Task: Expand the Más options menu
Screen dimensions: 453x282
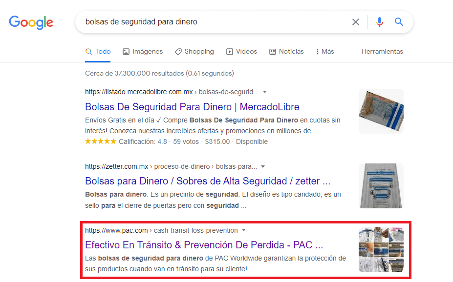Action: click(x=325, y=51)
